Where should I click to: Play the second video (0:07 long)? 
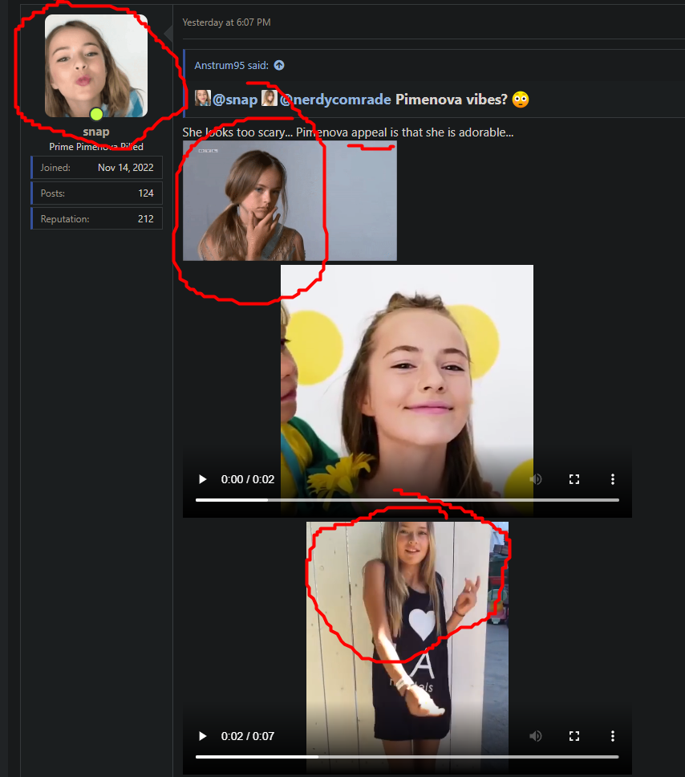pyautogui.click(x=203, y=736)
